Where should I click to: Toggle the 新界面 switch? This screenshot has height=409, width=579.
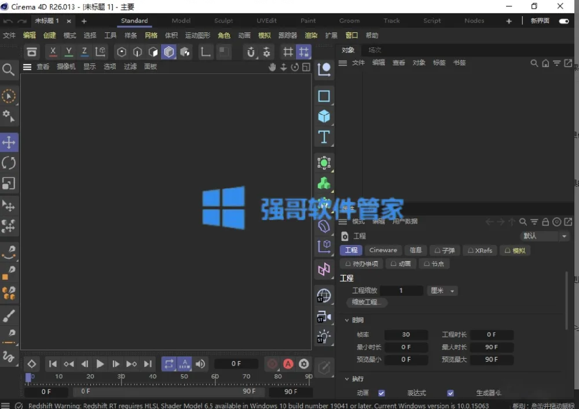coord(564,21)
